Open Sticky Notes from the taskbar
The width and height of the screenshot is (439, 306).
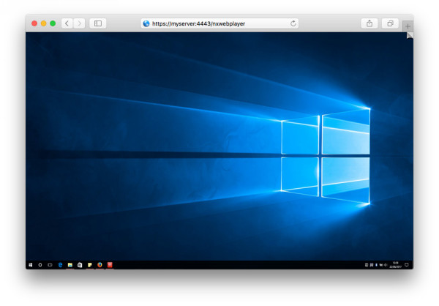(x=90, y=265)
